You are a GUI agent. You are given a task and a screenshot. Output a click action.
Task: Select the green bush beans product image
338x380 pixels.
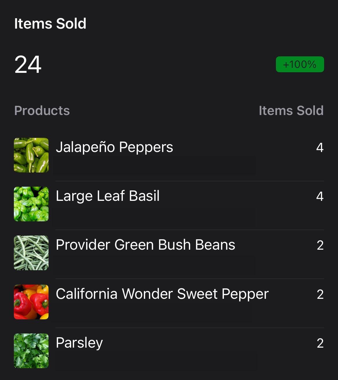coord(31,253)
